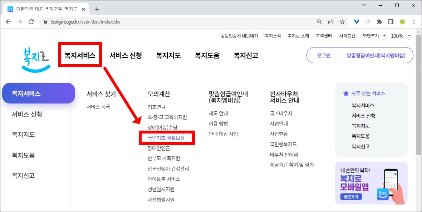Select 복지신고 in the main navigation
Viewport: 422px width, 212px height.
pos(246,55)
